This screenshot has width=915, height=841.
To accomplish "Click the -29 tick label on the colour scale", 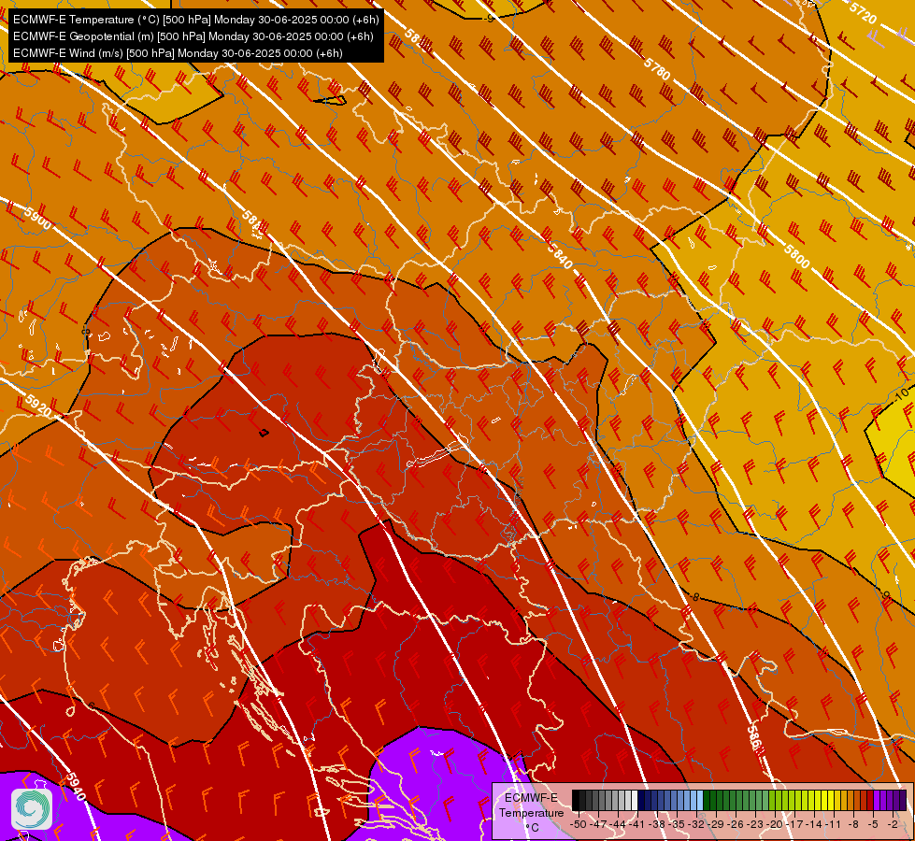I will point(715,824).
